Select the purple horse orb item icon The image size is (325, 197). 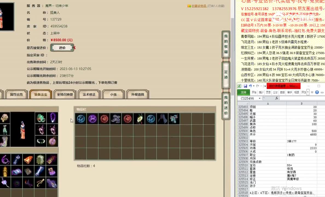point(92,118)
